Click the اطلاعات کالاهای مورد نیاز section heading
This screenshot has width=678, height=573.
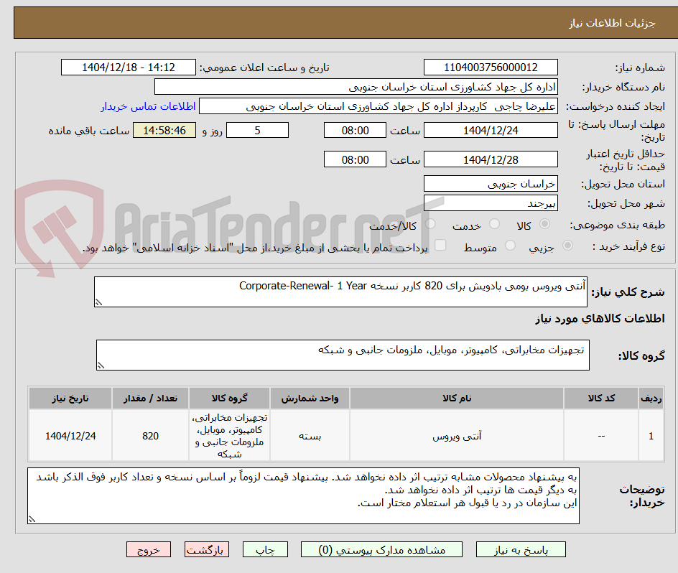600,319
